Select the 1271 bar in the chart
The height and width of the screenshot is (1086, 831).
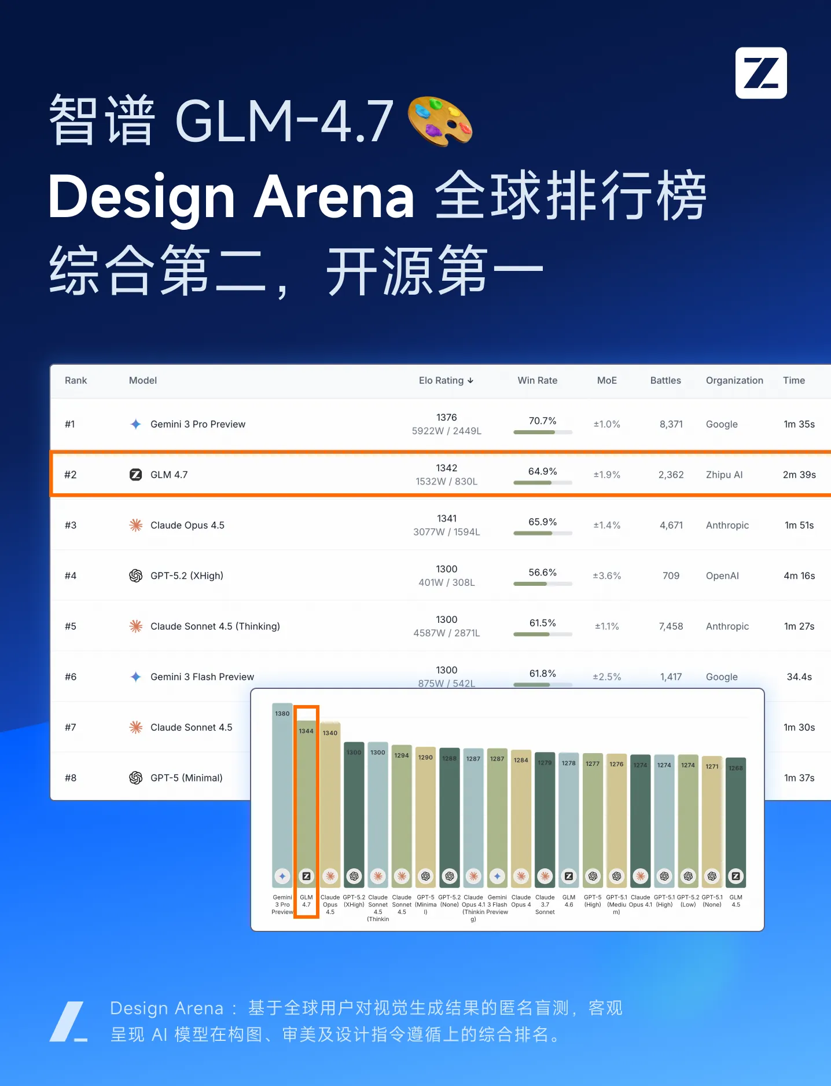click(x=712, y=821)
